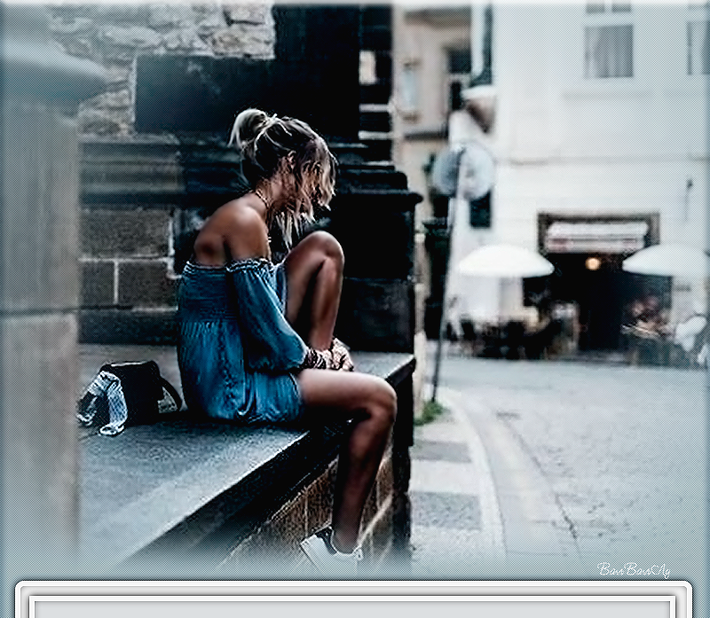The height and width of the screenshot is (618, 710).
Task: Click the scarf lying beside the handbag
Action: pos(103,403)
